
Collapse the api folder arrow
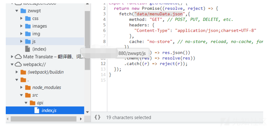(26, 103)
